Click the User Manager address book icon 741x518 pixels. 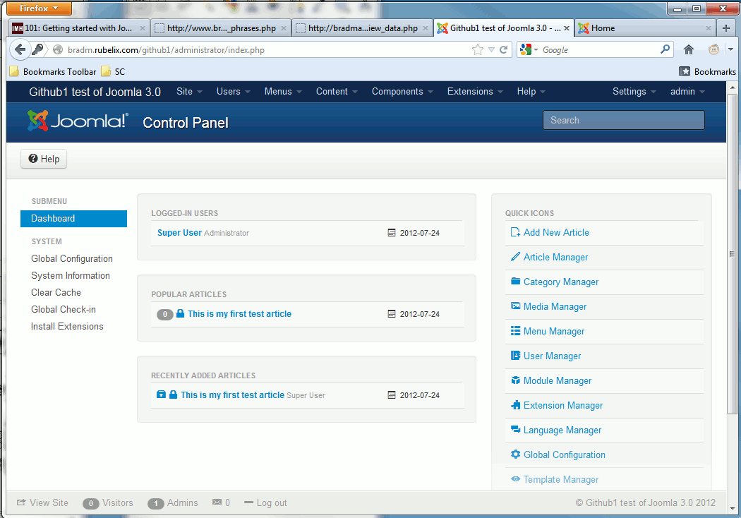pos(515,356)
